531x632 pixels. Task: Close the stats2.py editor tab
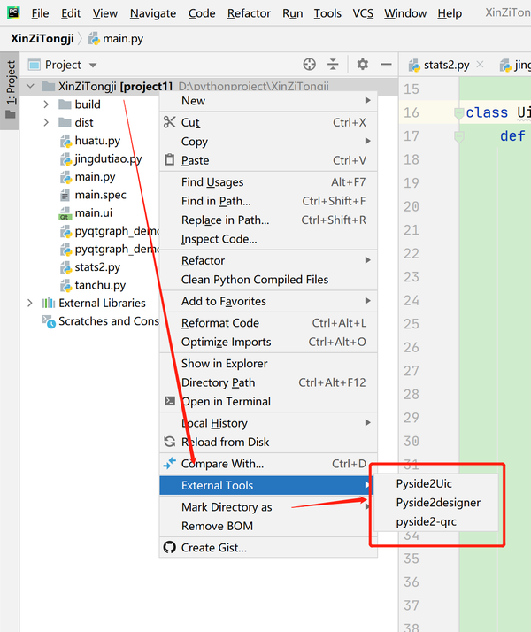(480, 64)
